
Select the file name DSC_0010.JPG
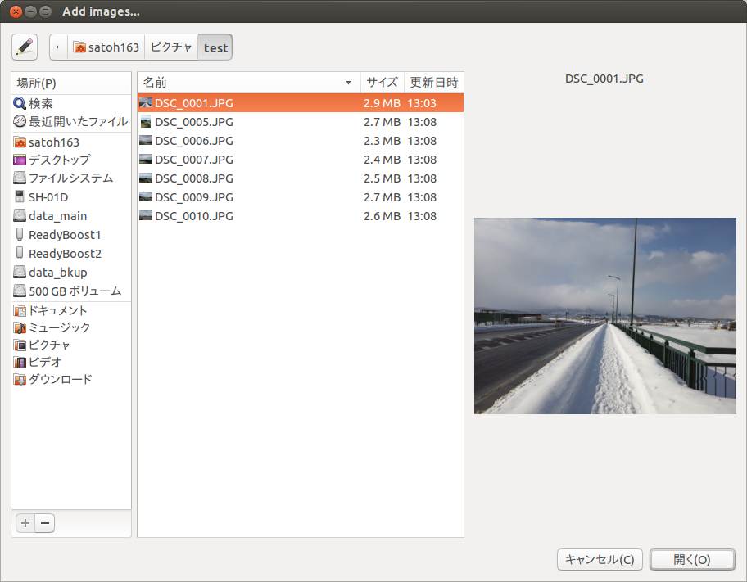point(194,216)
